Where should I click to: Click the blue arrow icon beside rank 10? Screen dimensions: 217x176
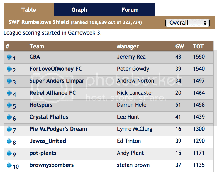(x=9, y=165)
